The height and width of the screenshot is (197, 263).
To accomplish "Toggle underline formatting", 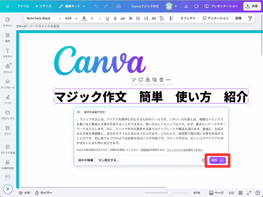I will click(107, 18).
